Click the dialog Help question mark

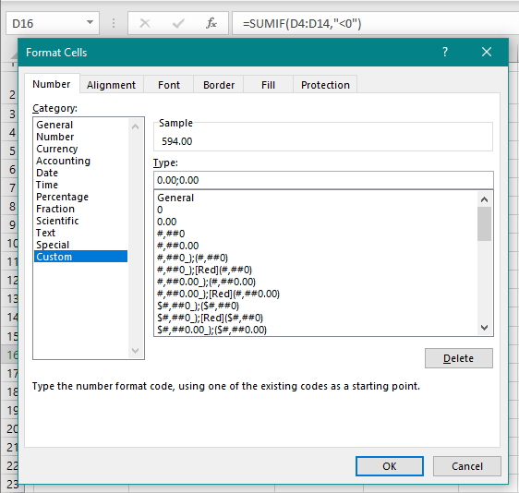click(445, 52)
